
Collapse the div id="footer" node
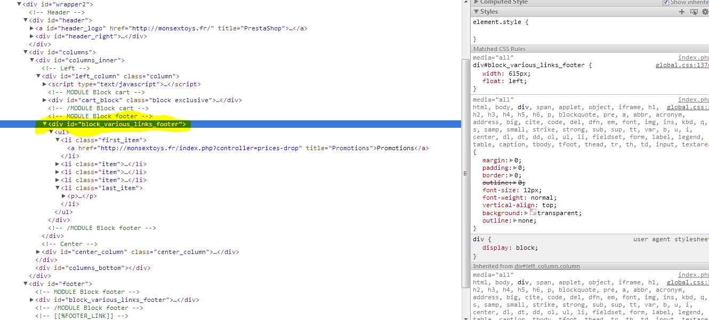(x=26, y=284)
